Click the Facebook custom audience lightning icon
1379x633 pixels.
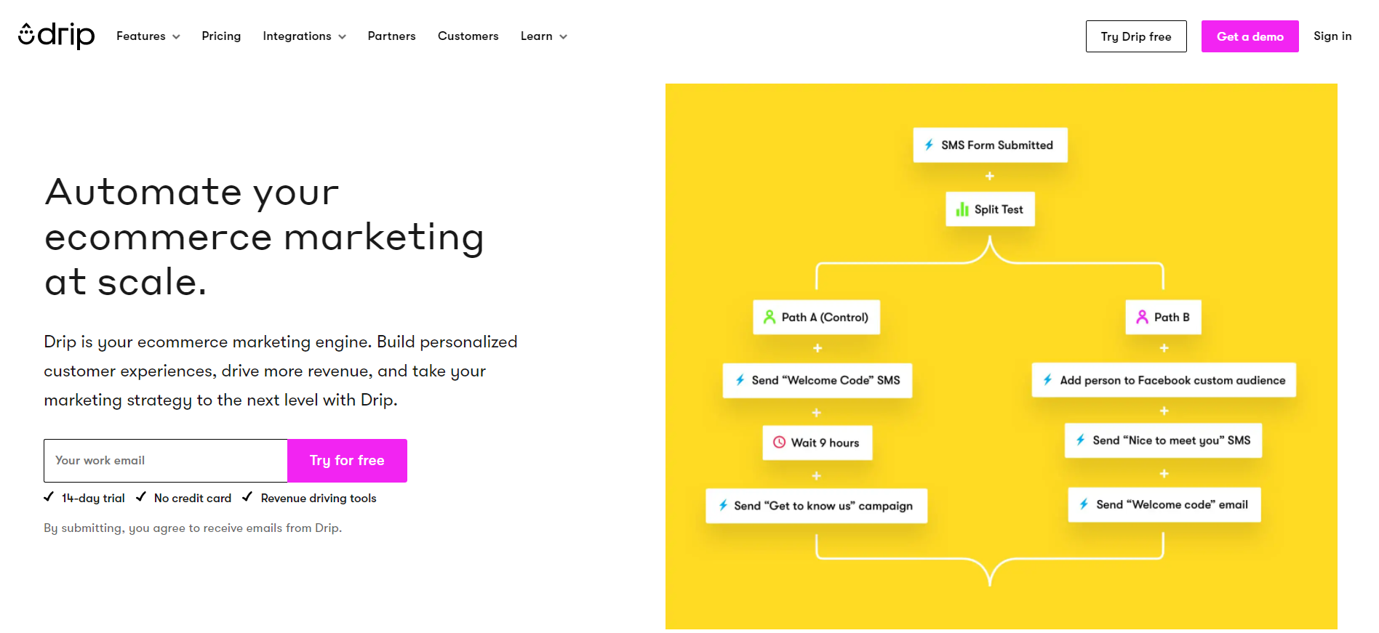coord(1047,379)
